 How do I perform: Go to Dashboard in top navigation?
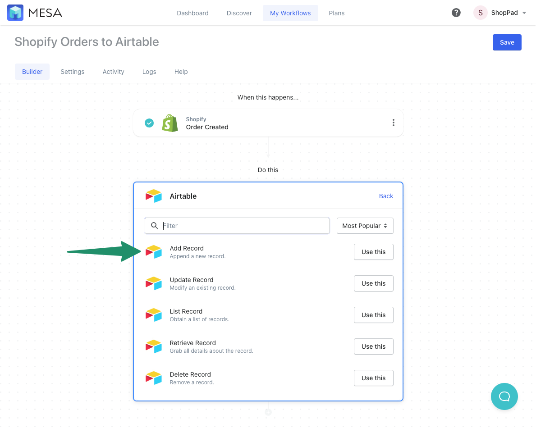(192, 13)
